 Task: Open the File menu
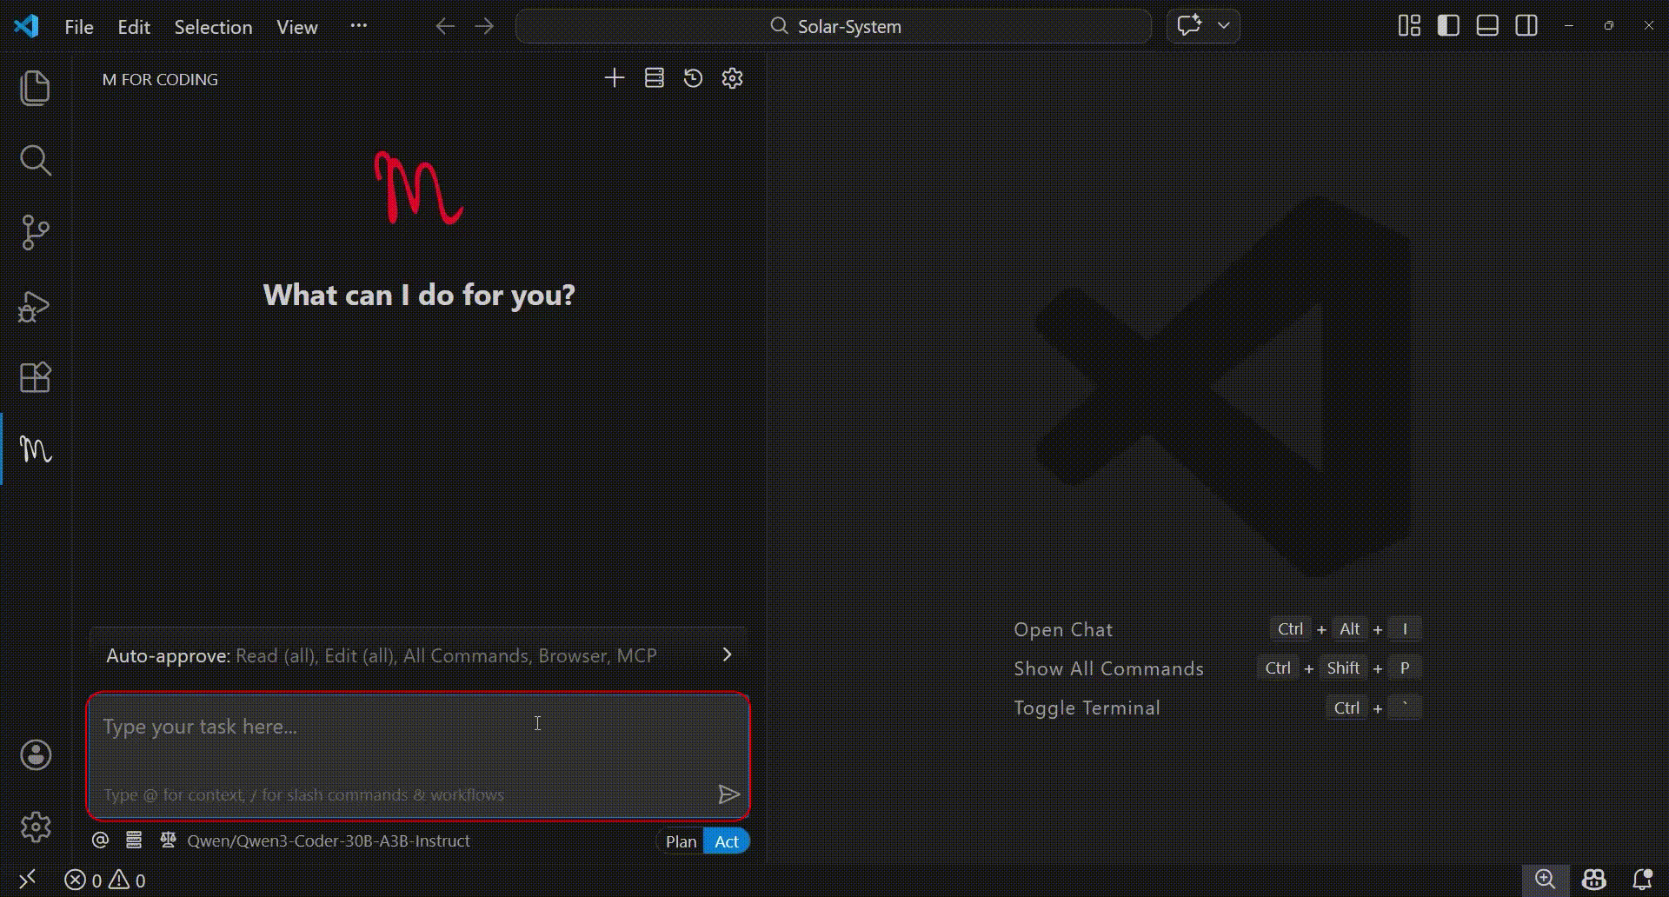coord(79,27)
